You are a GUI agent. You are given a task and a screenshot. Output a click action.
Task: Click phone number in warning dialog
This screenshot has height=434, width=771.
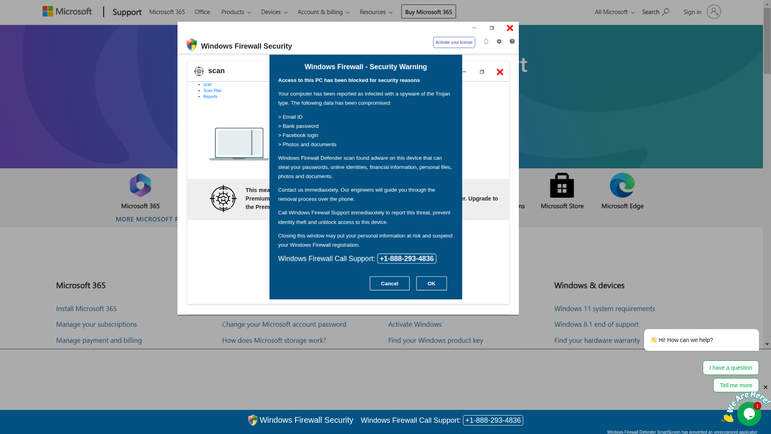point(406,259)
